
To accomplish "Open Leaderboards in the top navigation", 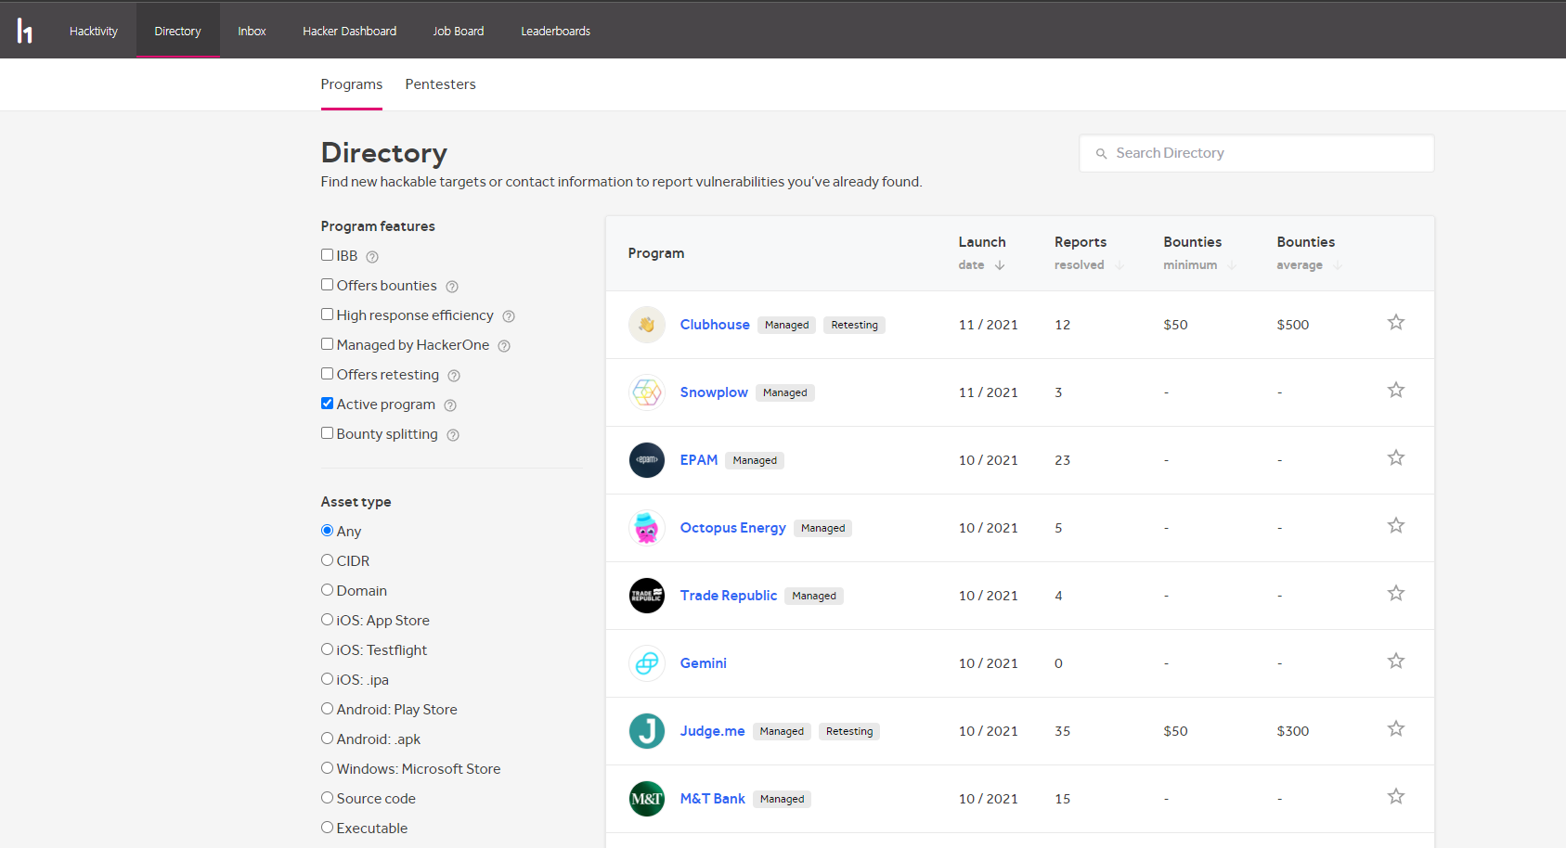I will [555, 31].
